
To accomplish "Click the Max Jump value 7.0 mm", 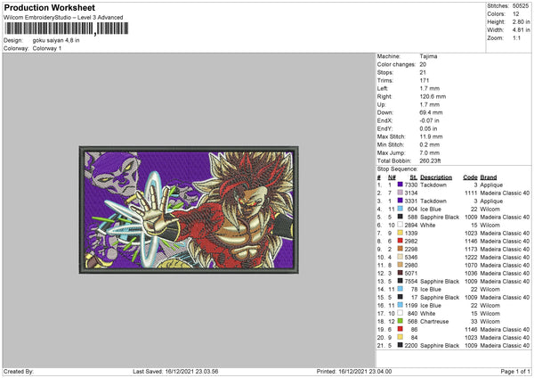I will (x=430, y=152).
